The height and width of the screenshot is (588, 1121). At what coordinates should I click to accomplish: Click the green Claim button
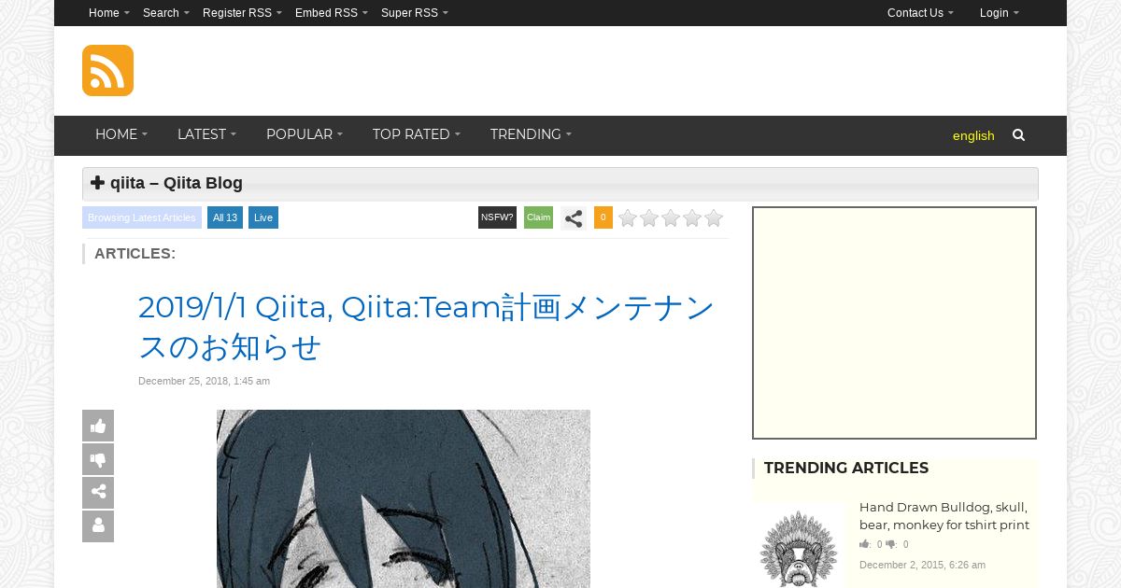coord(538,217)
